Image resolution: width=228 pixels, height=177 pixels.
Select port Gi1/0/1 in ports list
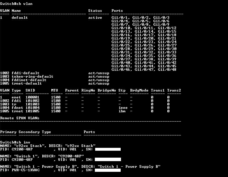click(121, 18)
